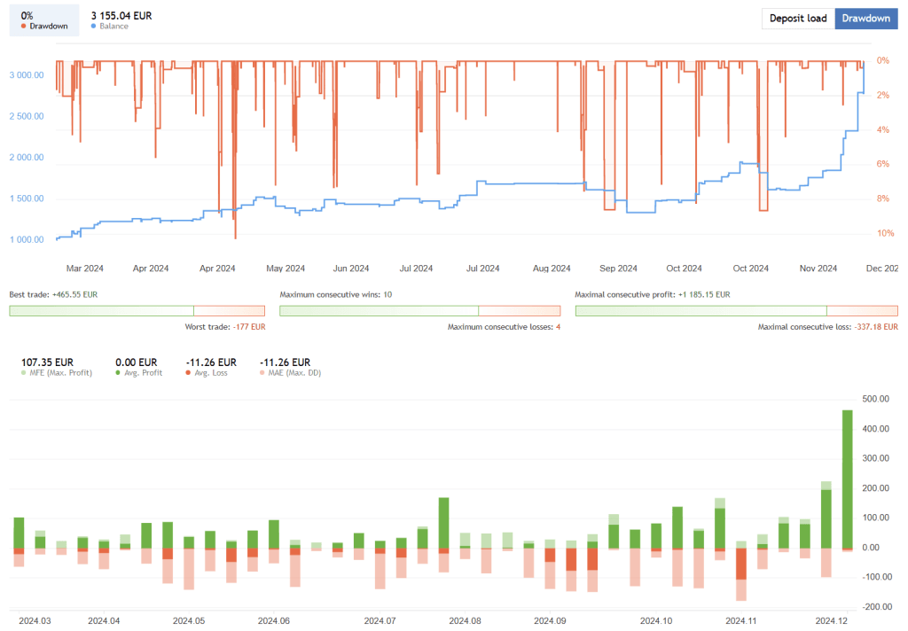Toggle the Drawdown series in the top legend
The height and width of the screenshot is (631, 908).
pos(21,26)
